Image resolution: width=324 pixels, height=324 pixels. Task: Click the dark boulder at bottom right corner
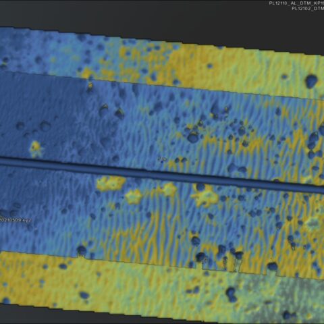289,315
